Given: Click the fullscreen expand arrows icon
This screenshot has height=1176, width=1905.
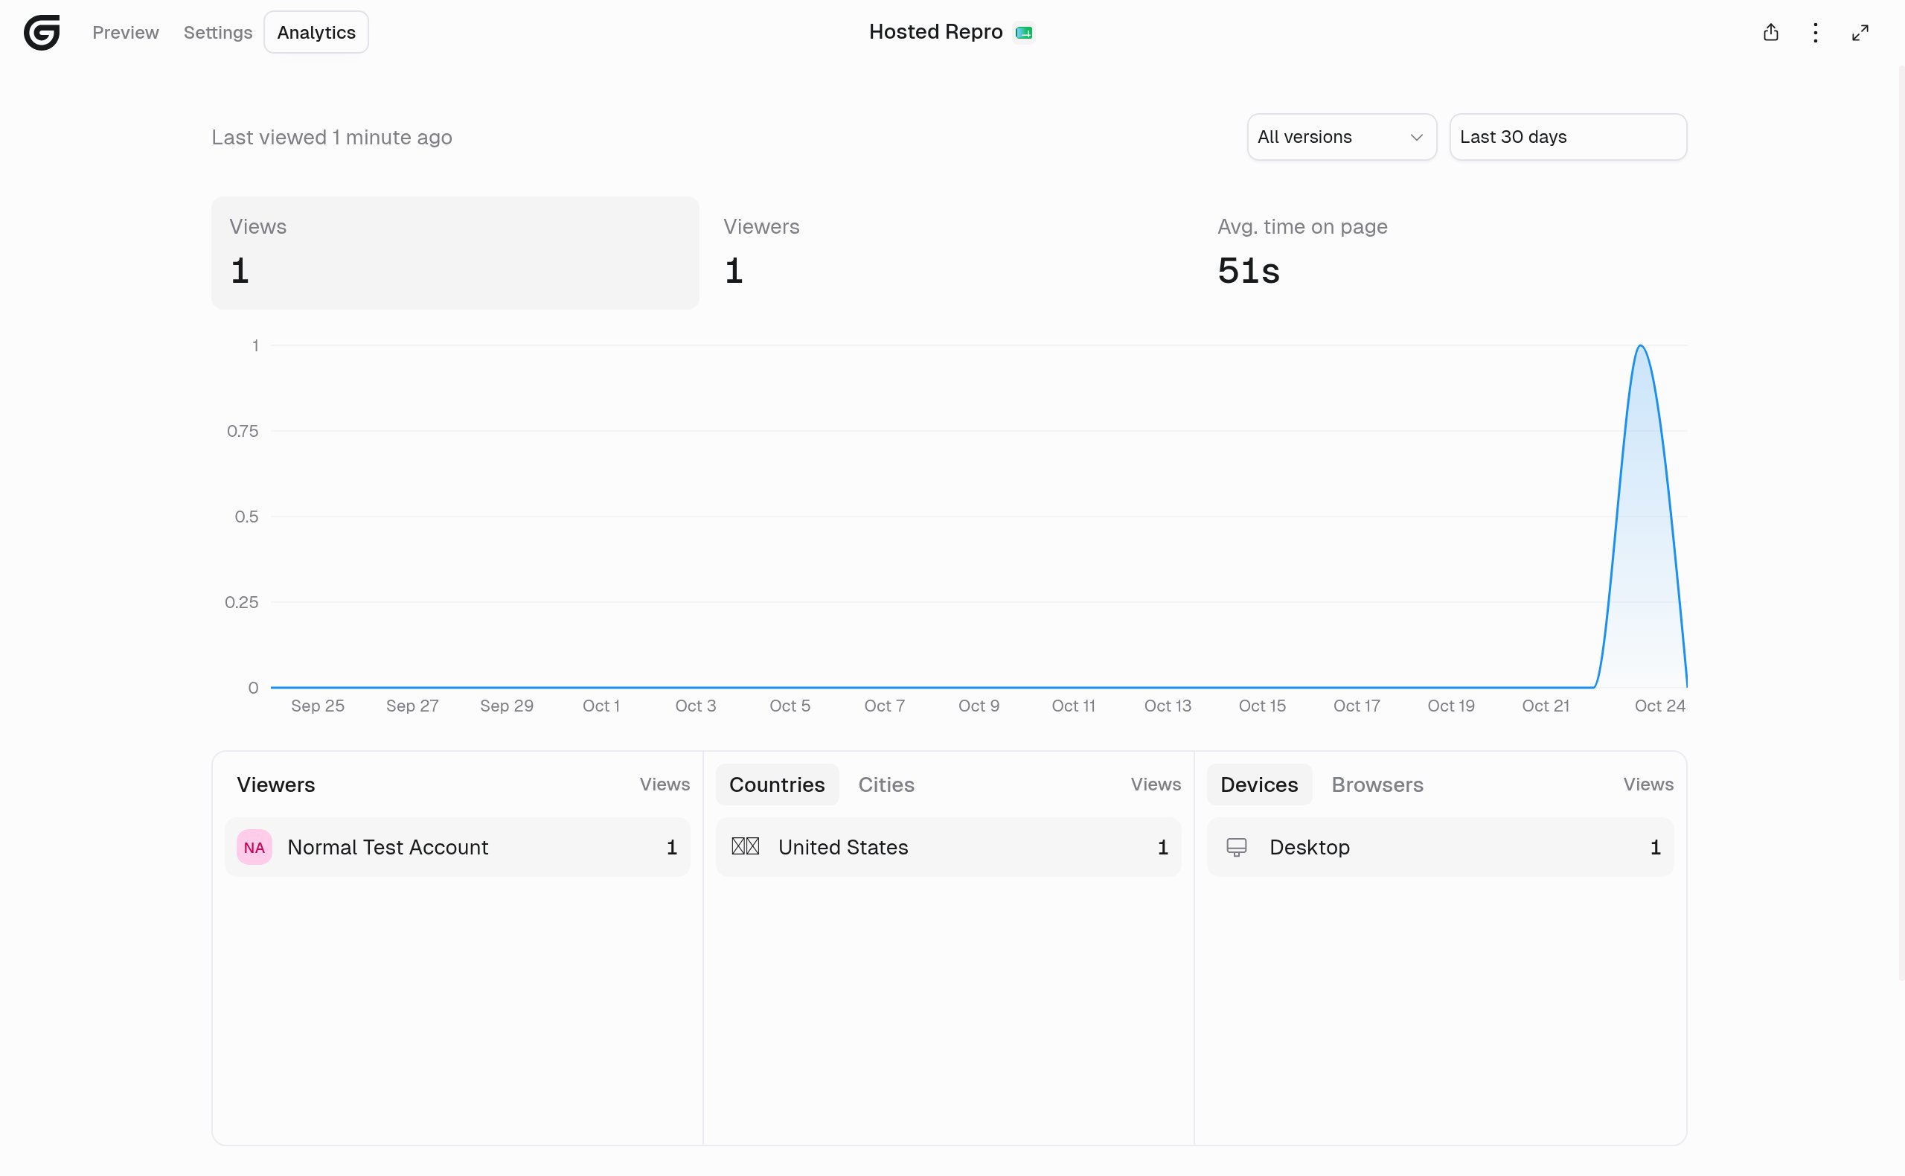Looking at the screenshot, I should point(1860,32).
